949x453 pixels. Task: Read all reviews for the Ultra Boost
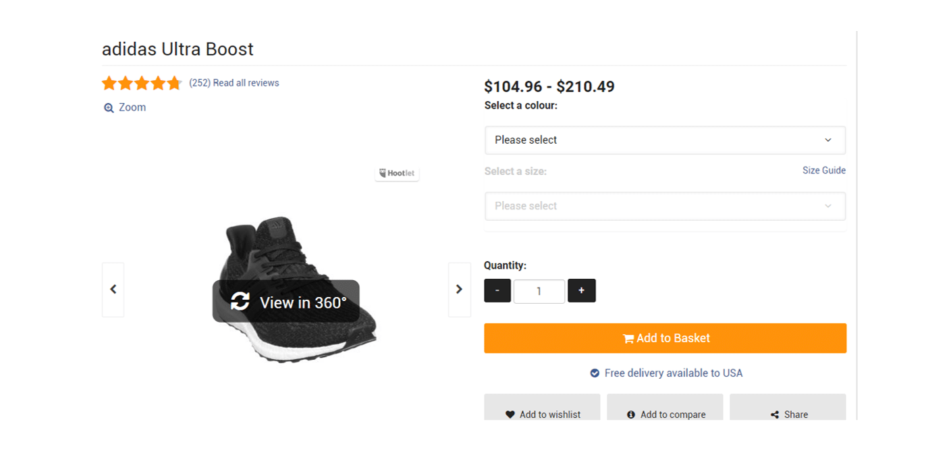pos(246,82)
